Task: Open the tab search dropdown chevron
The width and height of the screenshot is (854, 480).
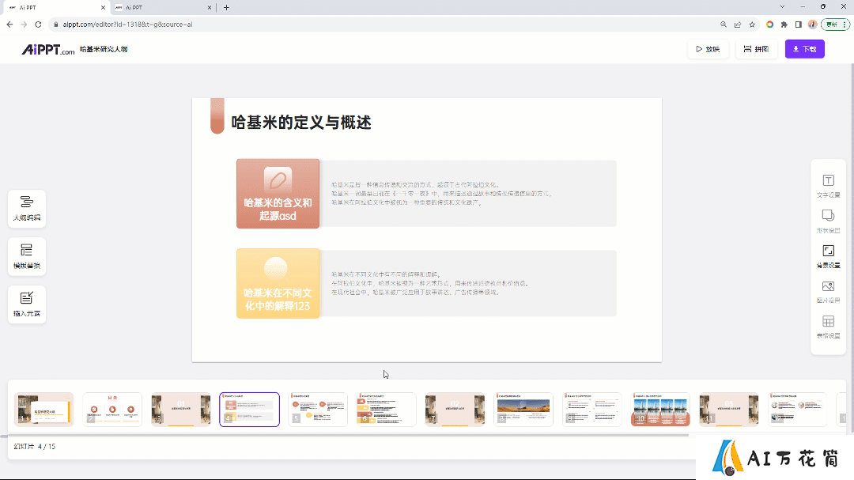Action: 782,7
